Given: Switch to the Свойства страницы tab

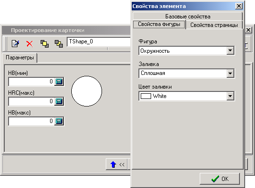Looking at the screenshot, I should 214,25.
